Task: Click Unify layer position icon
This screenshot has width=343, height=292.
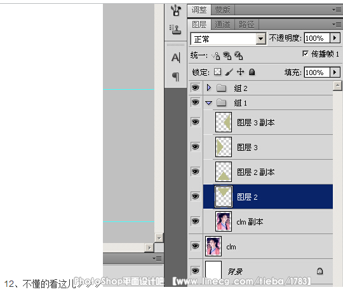Action: point(216,55)
